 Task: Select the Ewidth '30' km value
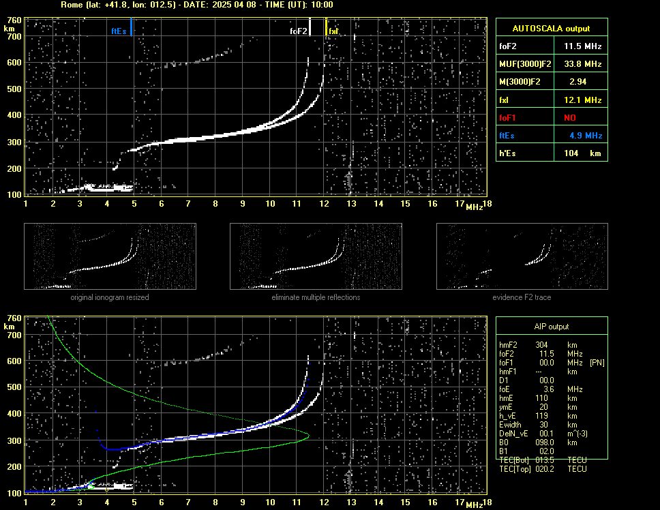point(543,425)
